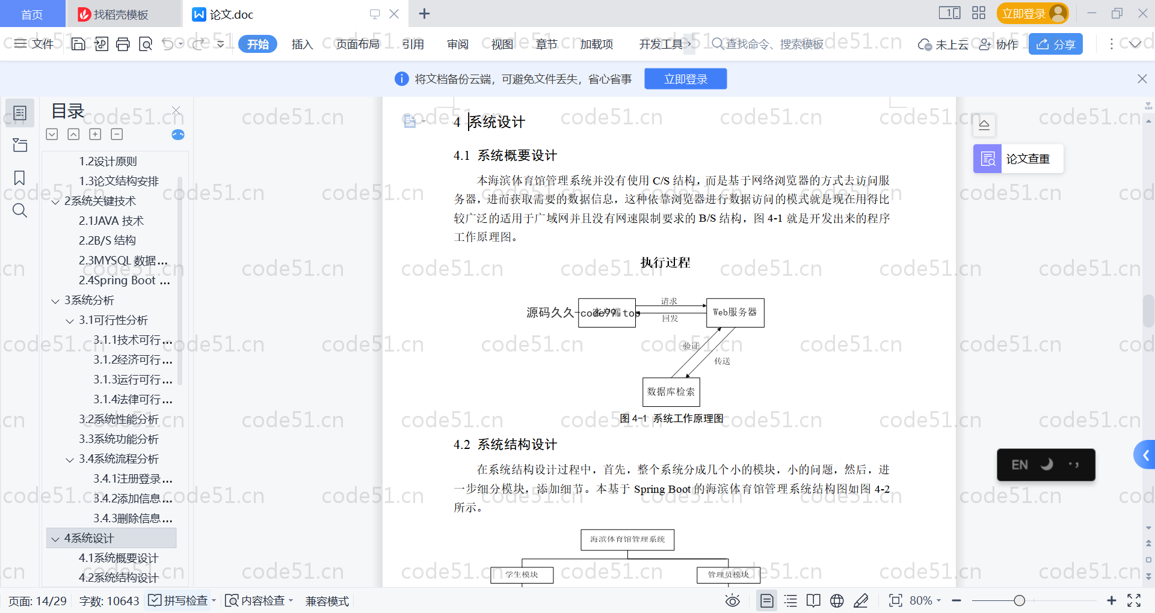
Task: Click the zoom out minus button
Action: click(956, 600)
